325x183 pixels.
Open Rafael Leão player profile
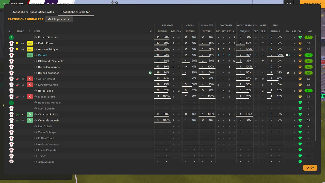45,91
